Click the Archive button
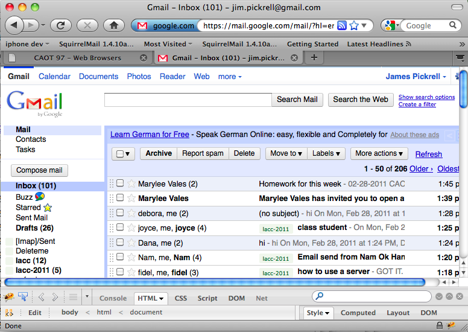 pos(159,153)
